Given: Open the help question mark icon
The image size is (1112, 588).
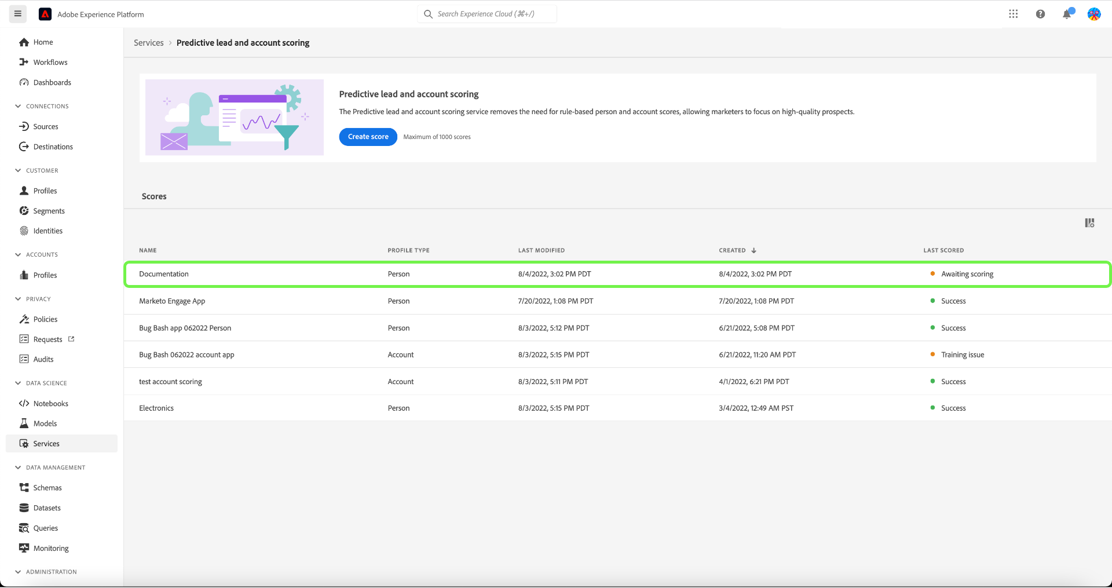Looking at the screenshot, I should (1040, 14).
